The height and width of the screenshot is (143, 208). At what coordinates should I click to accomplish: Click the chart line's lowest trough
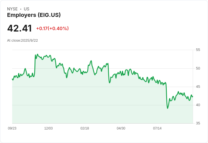tap(168, 108)
